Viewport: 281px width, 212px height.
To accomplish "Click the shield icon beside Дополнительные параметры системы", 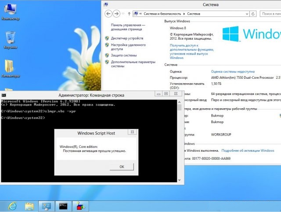I will coord(107,62).
